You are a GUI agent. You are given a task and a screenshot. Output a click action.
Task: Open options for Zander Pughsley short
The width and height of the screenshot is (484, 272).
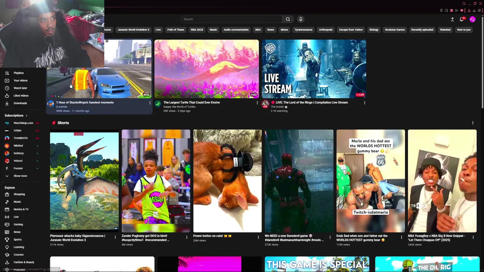tap(187, 237)
